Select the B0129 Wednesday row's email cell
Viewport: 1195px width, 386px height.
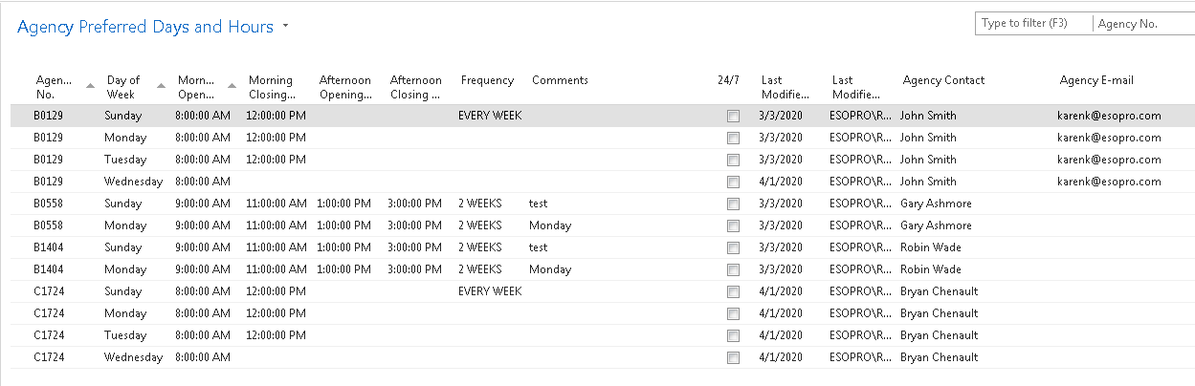1109,182
